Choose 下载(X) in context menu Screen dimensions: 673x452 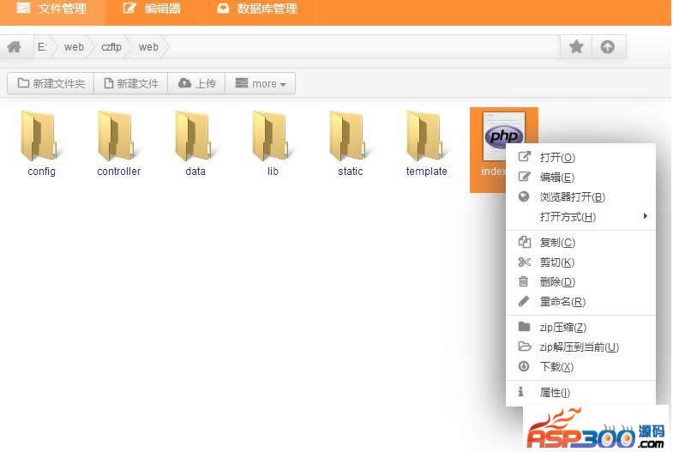[580, 366]
